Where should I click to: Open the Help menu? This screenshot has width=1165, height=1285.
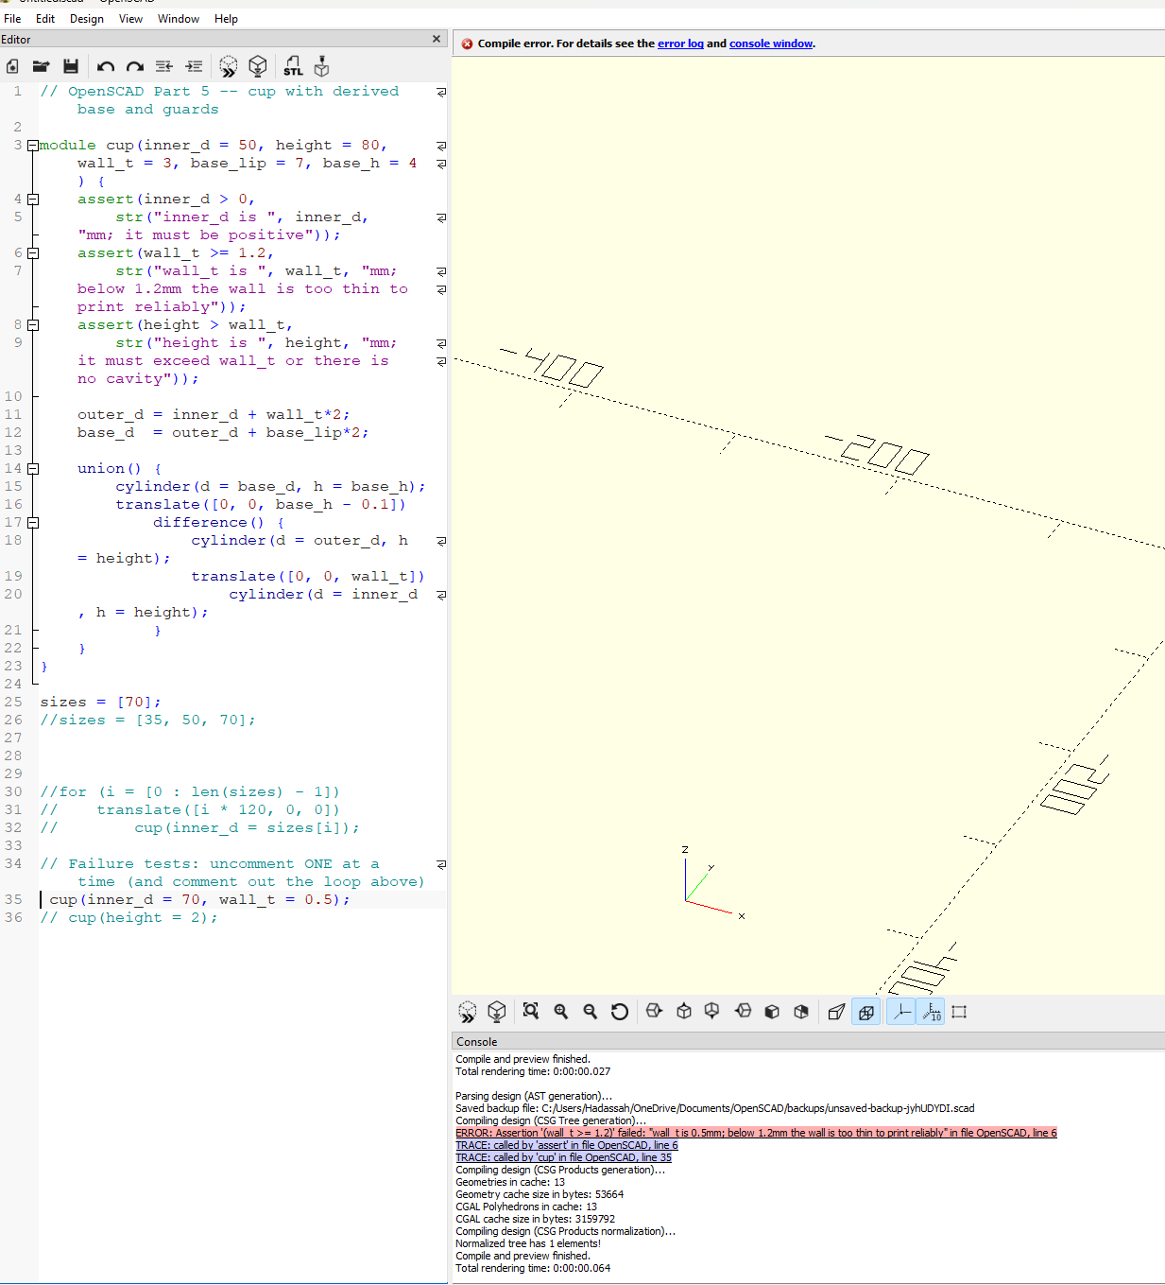coord(226,19)
